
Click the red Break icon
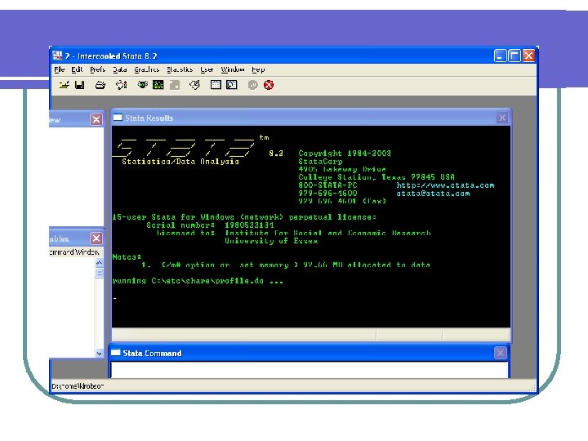click(269, 85)
